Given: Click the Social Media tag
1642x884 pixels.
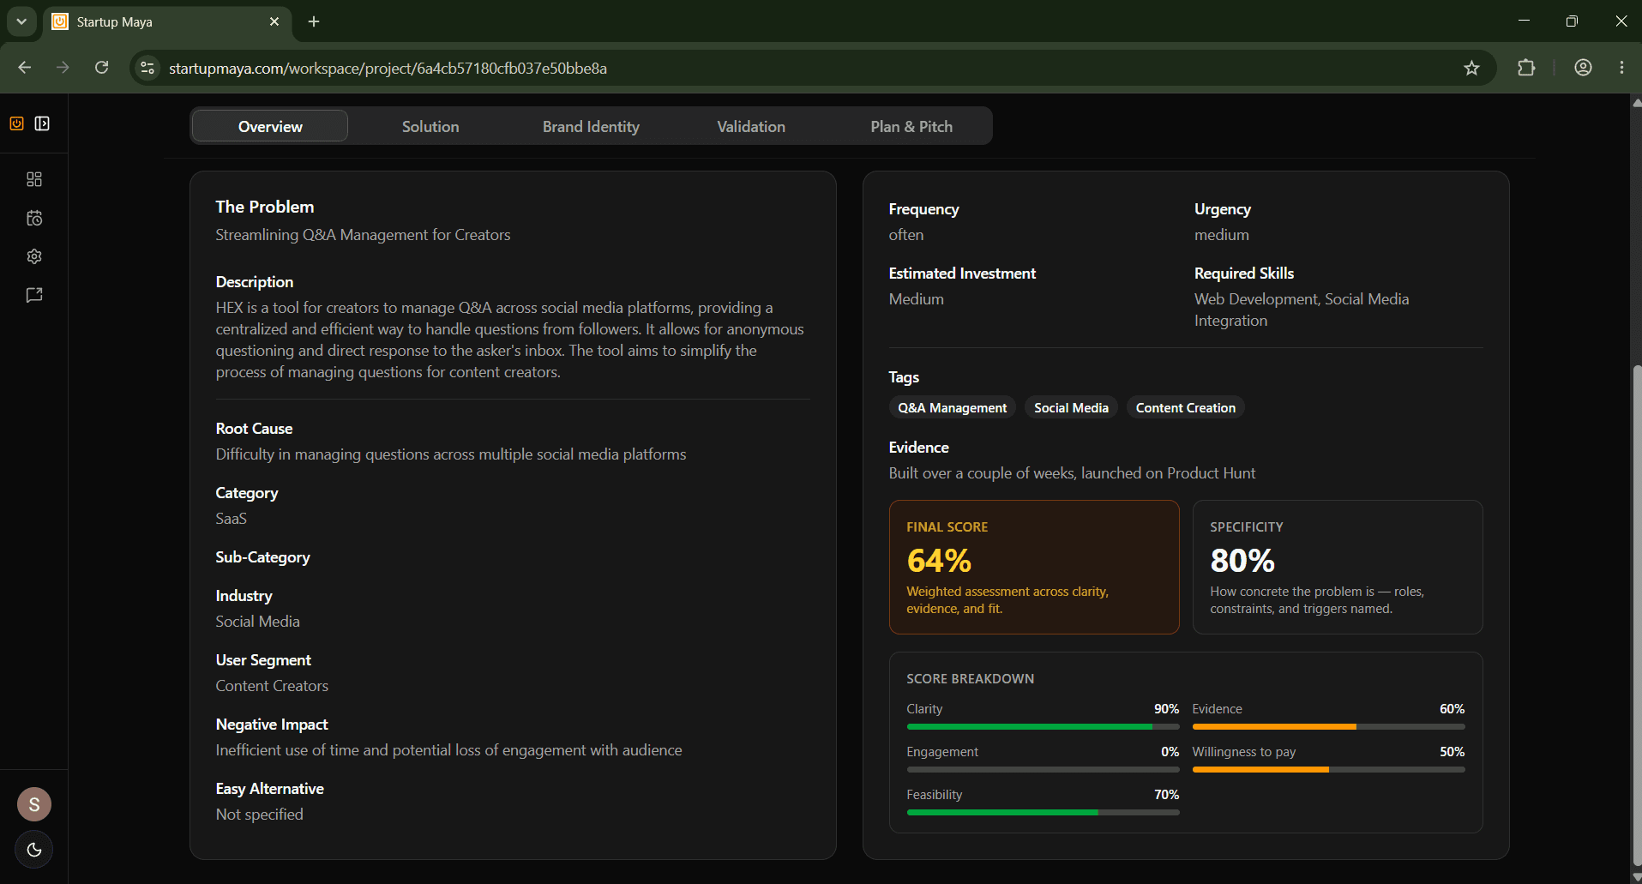Looking at the screenshot, I should [1071, 407].
